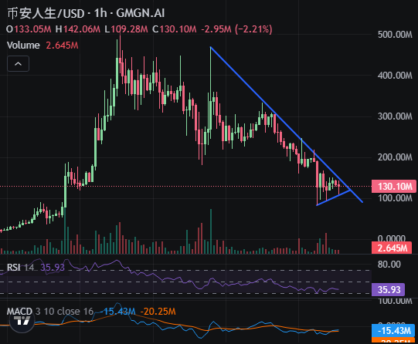Viewport: 418px width, 344px height.
Task: Collapse the indicator legend with the chevron button
Action: tap(18, 64)
